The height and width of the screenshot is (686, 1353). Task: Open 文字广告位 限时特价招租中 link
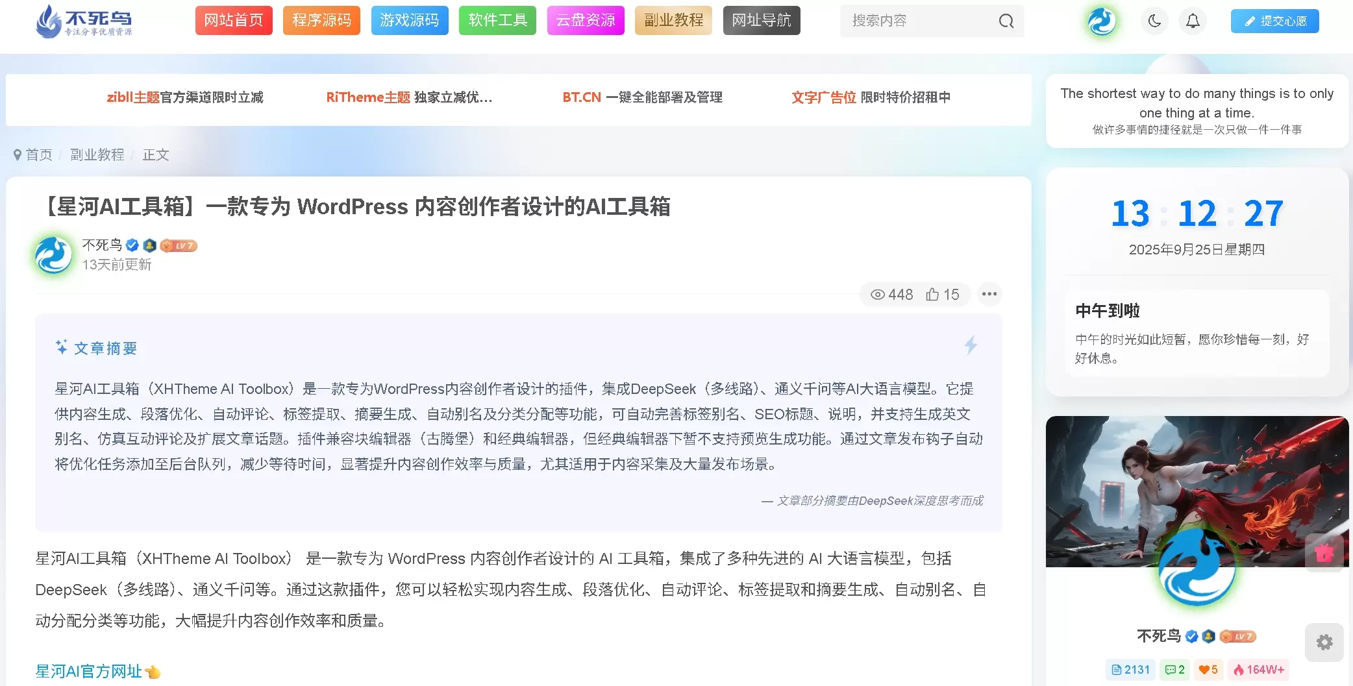click(871, 97)
